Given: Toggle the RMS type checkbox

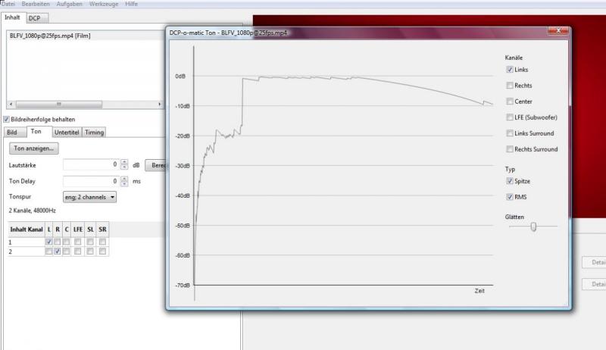Looking at the screenshot, I should [x=510, y=197].
